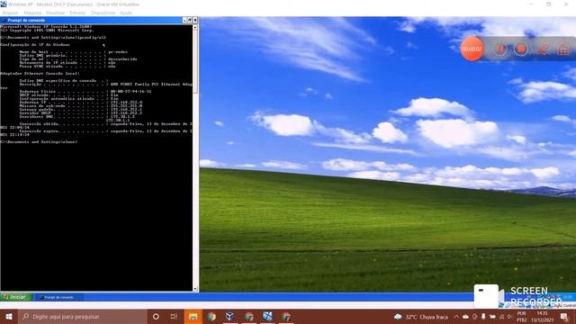
Task: Open the clock showing 14:35 13/12/2021
Action: pyautogui.click(x=542, y=317)
